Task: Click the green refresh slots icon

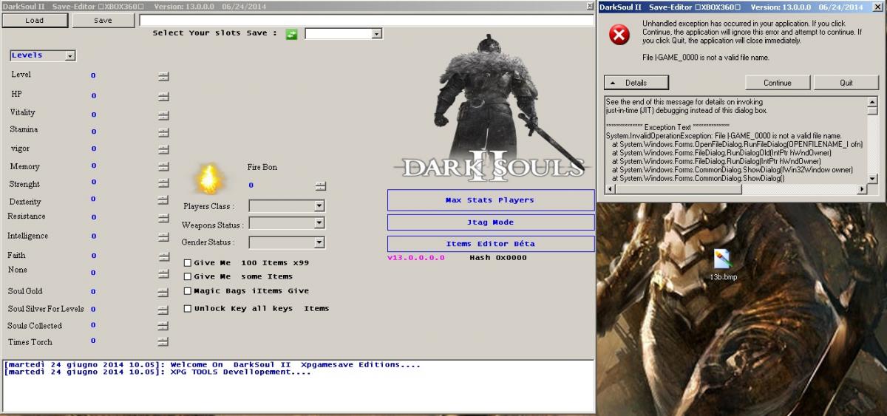Action: pos(291,34)
